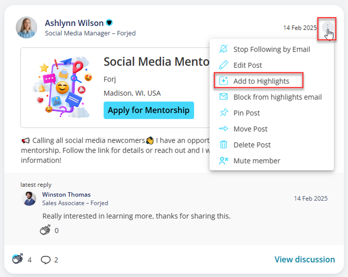Click Winston Thomas's avatar thumbnail

(29, 199)
